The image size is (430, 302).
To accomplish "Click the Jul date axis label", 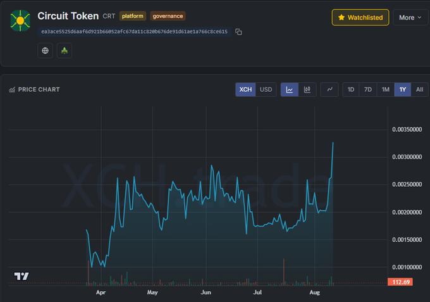I will (x=257, y=293).
